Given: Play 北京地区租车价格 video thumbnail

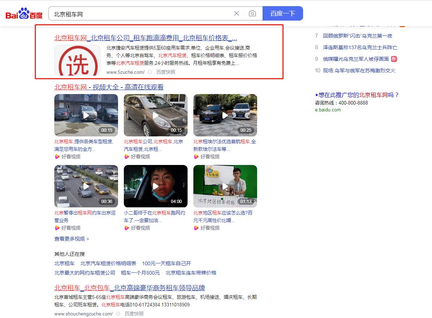Looking at the screenshot, I should (x=225, y=186).
